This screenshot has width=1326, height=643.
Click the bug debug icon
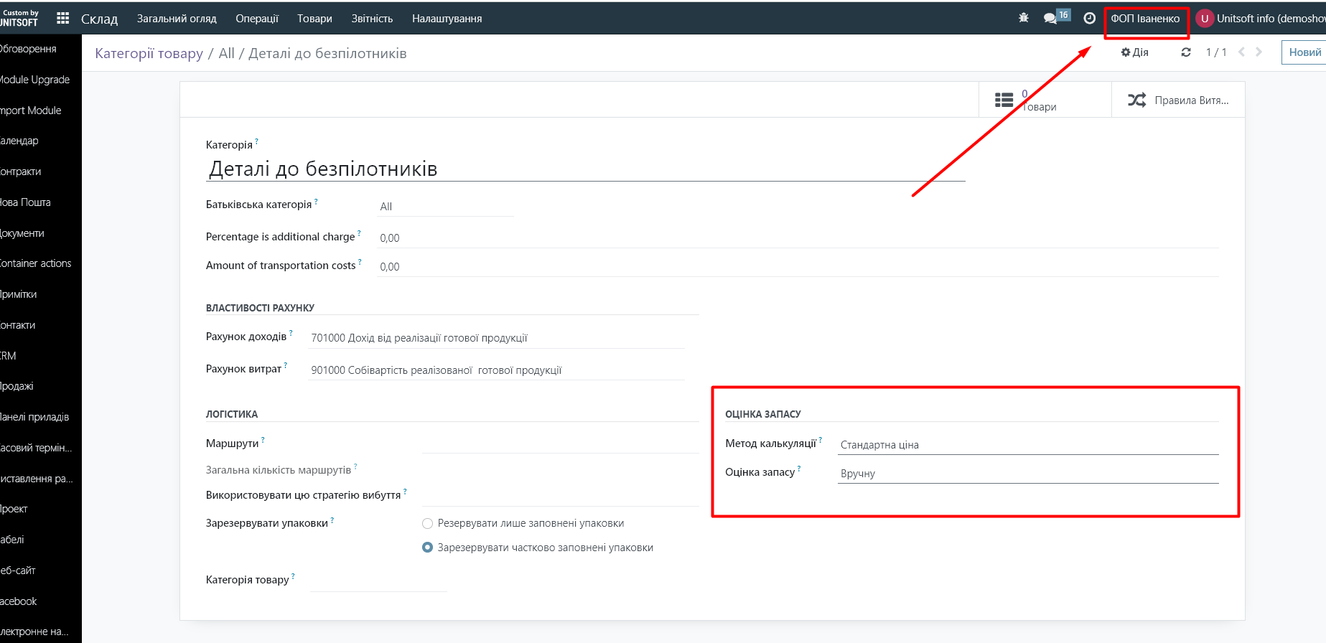[x=1024, y=18]
